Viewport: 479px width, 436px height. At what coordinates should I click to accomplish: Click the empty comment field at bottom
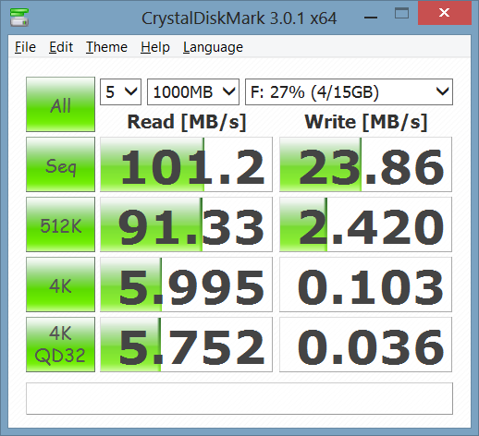(239, 398)
